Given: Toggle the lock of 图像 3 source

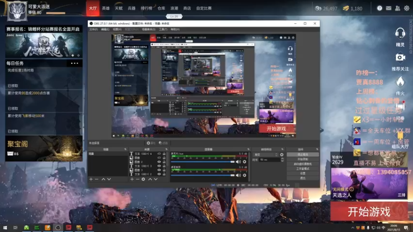Looking at the screenshot, I should pyautogui.click(x=164, y=170).
